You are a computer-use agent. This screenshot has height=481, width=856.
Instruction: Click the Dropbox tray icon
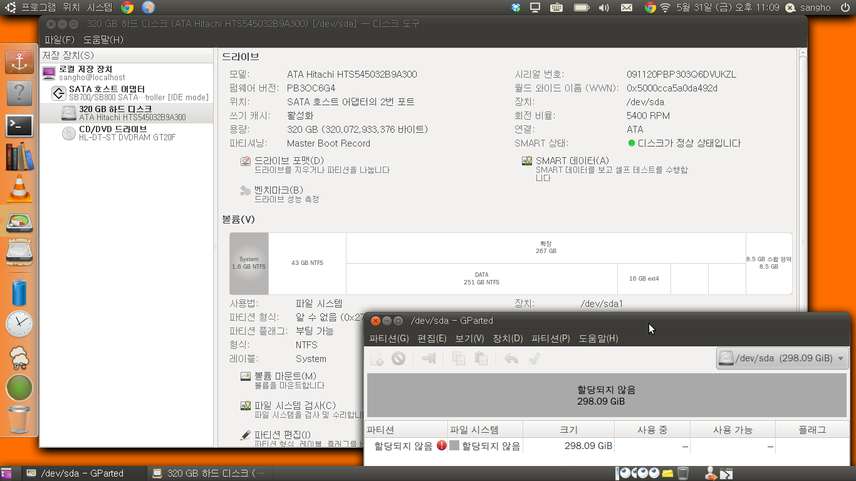pos(516,8)
